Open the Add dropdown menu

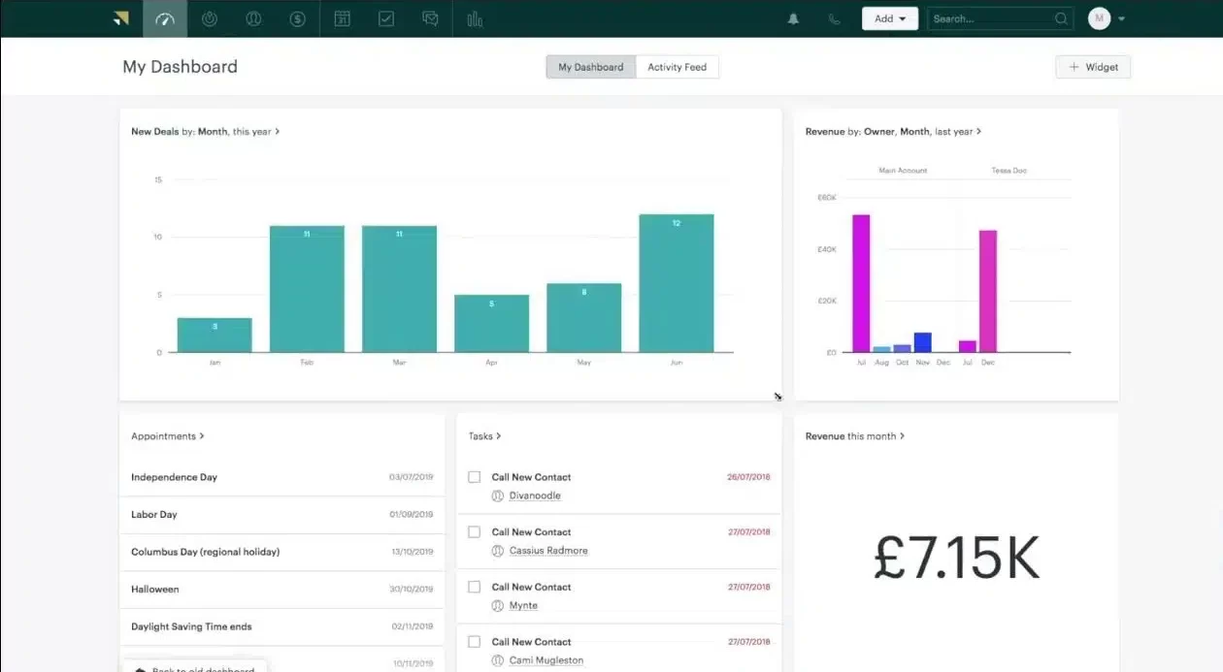pyautogui.click(x=889, y=17)
